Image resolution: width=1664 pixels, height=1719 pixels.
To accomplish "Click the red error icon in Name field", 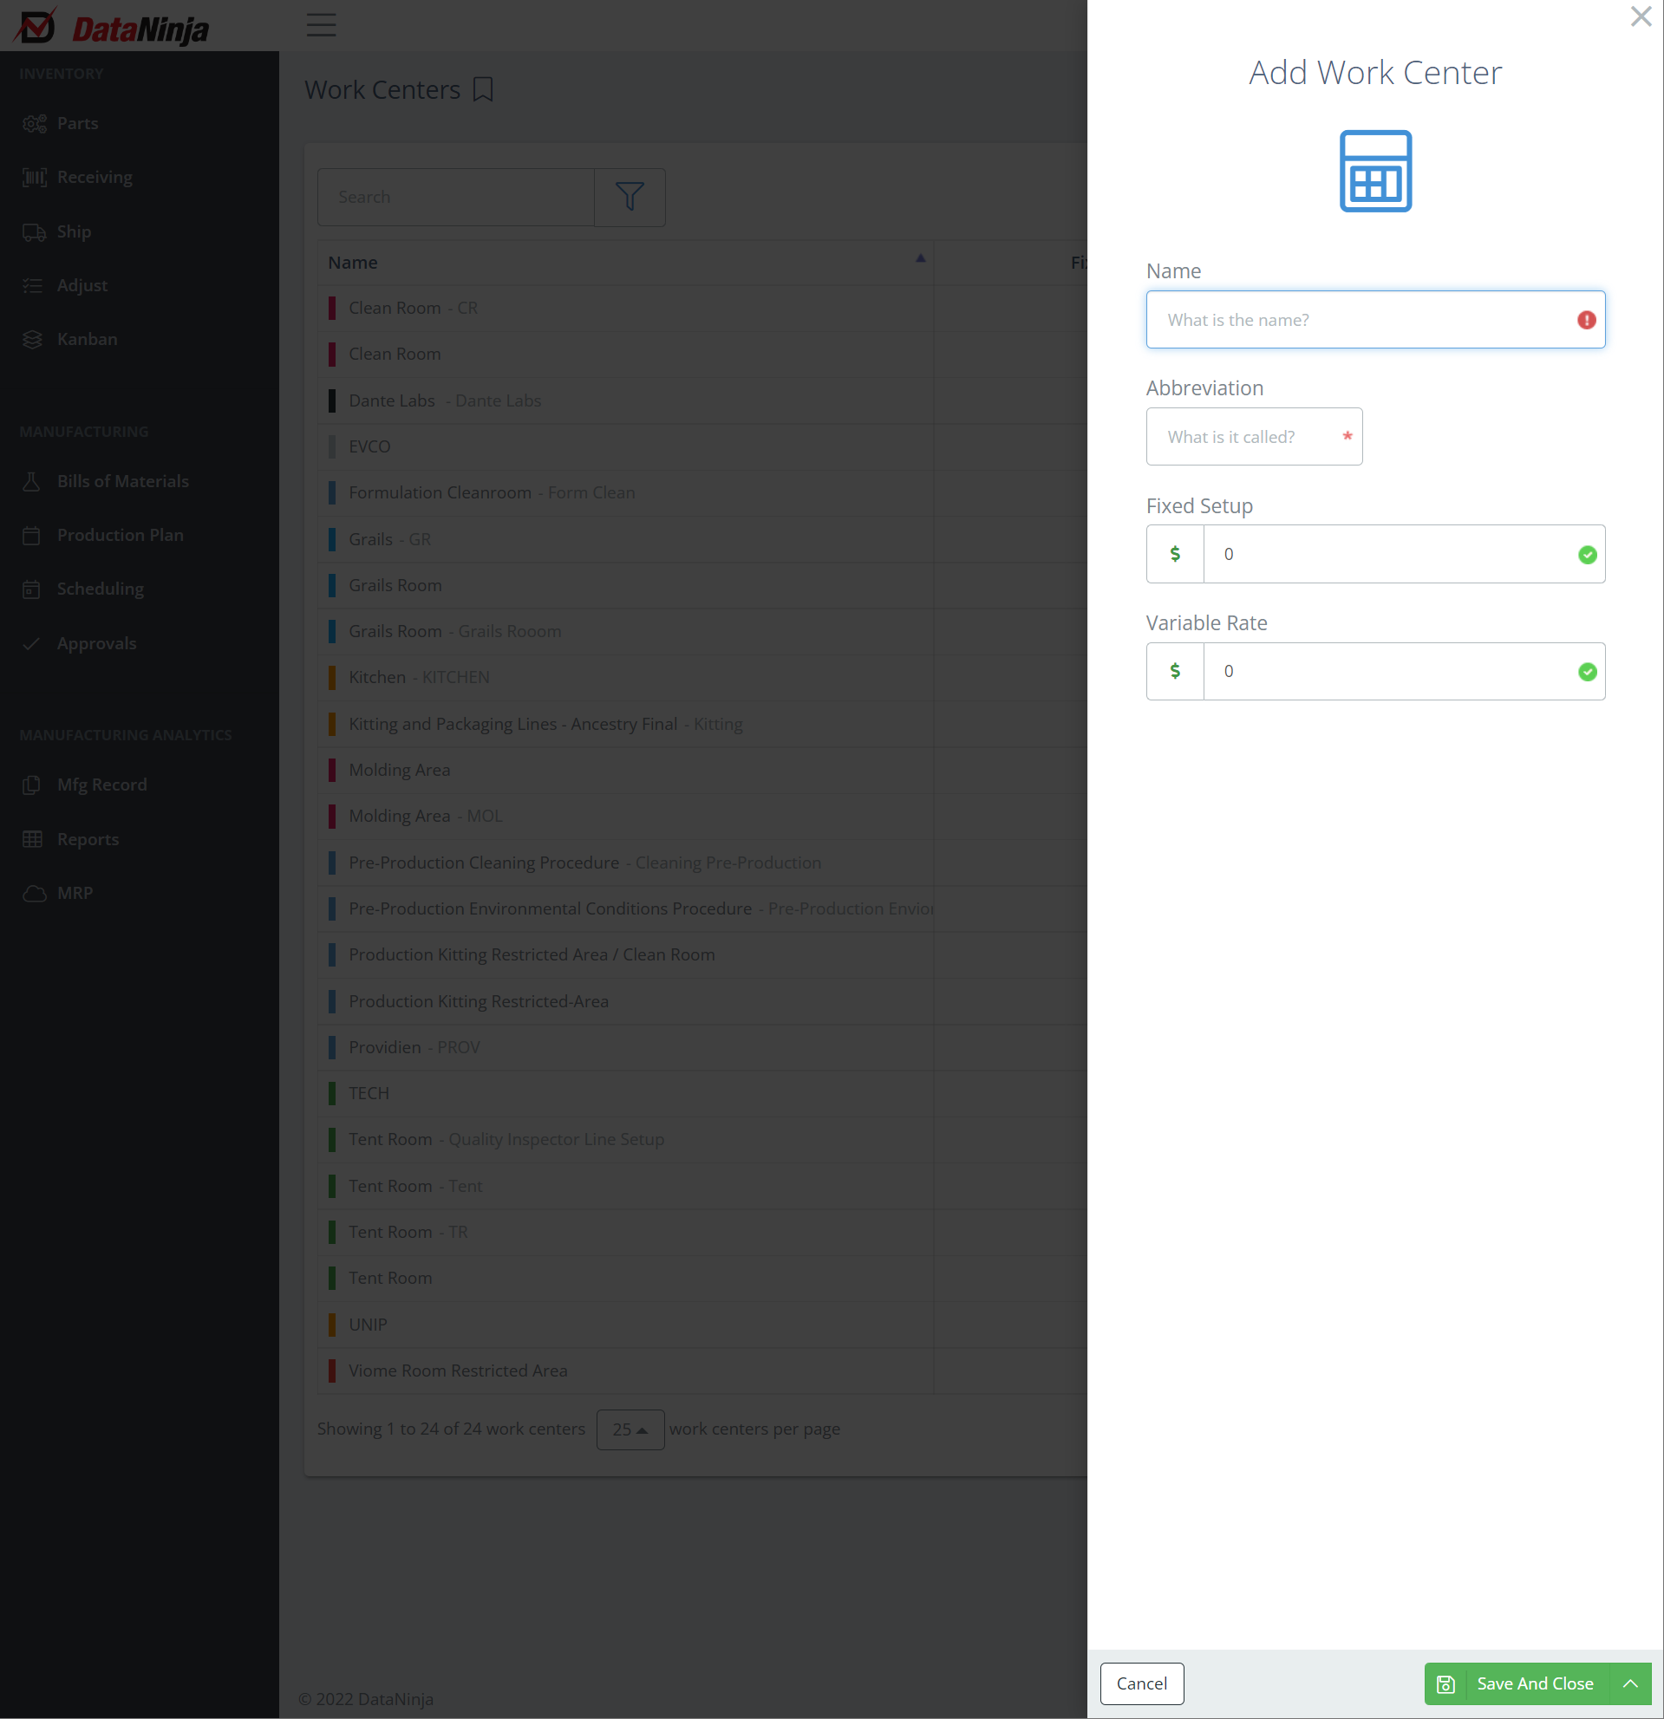I will click(1586, 320).
